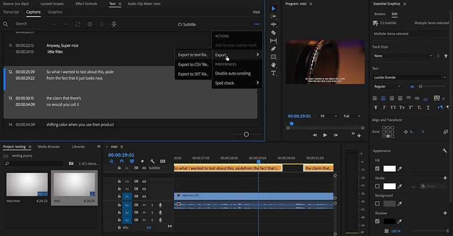Open Appearance graphics properties wrench
The width and height of the screenshot is (453, 236).
tap(445, 151)
